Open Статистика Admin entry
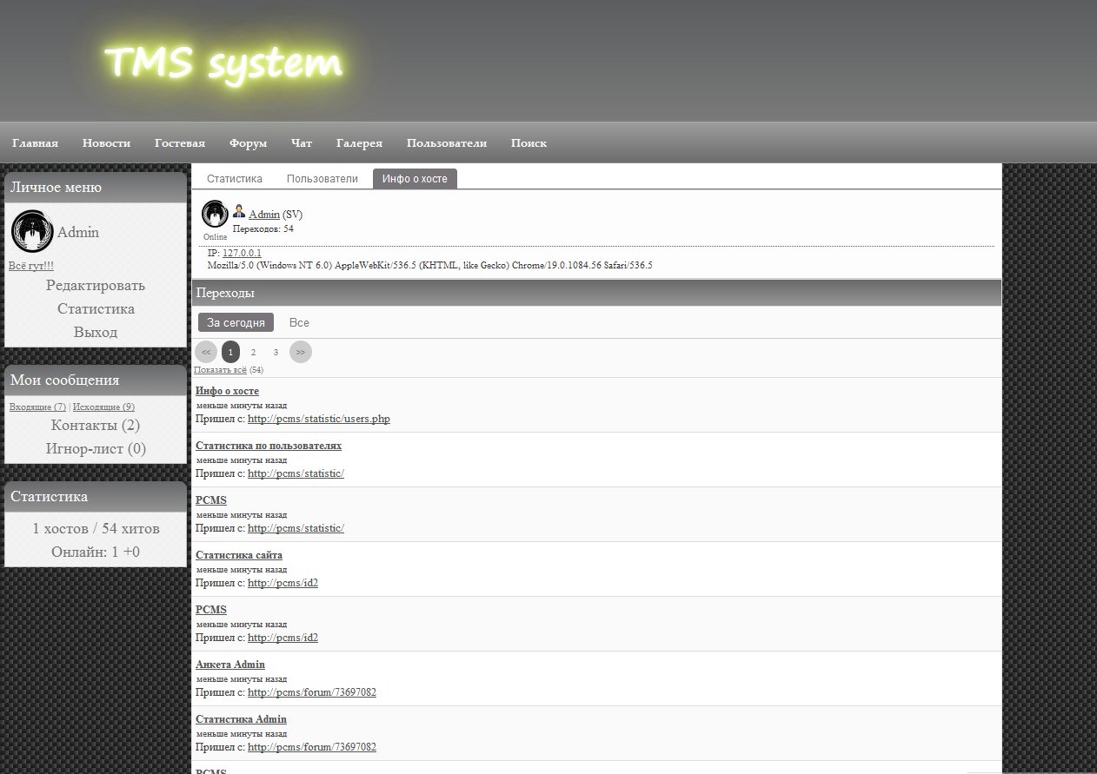The height and width of the screenshot is (774, 1097). [x=241, y=719]
